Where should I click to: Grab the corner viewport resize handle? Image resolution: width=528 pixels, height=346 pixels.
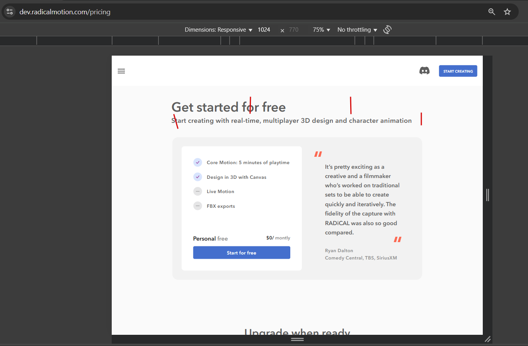coord(487,339)
